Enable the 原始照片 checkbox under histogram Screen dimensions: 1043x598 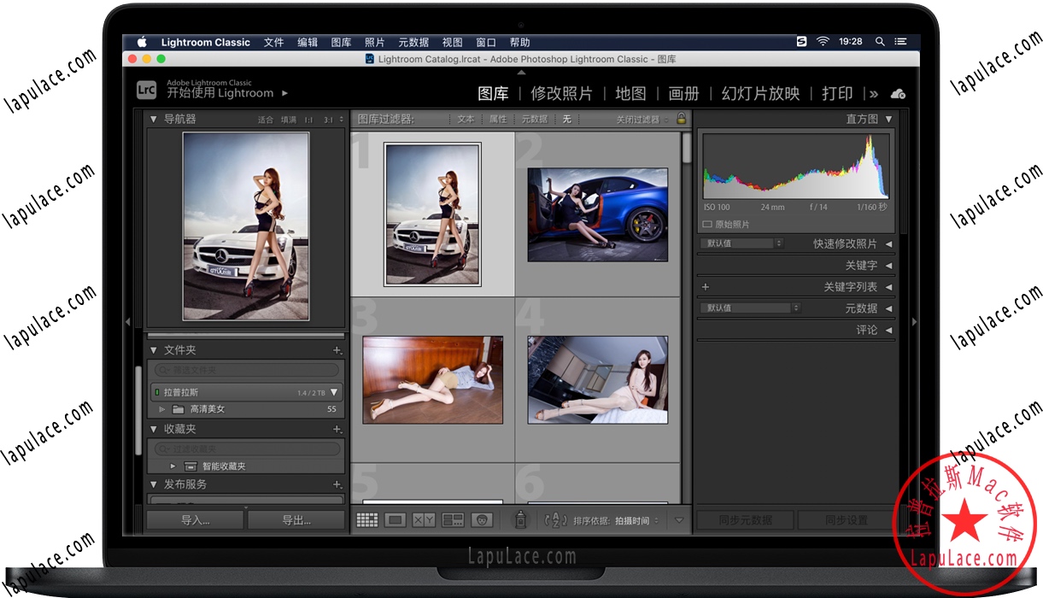[x=706, y=223]
